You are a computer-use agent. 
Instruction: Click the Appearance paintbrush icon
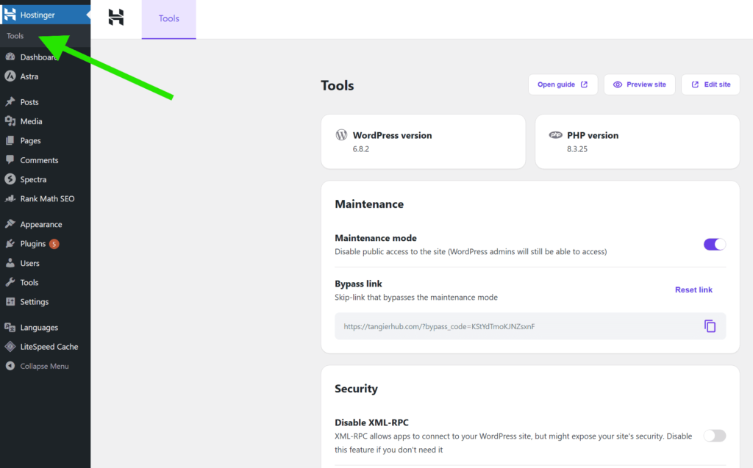point(10,225)
